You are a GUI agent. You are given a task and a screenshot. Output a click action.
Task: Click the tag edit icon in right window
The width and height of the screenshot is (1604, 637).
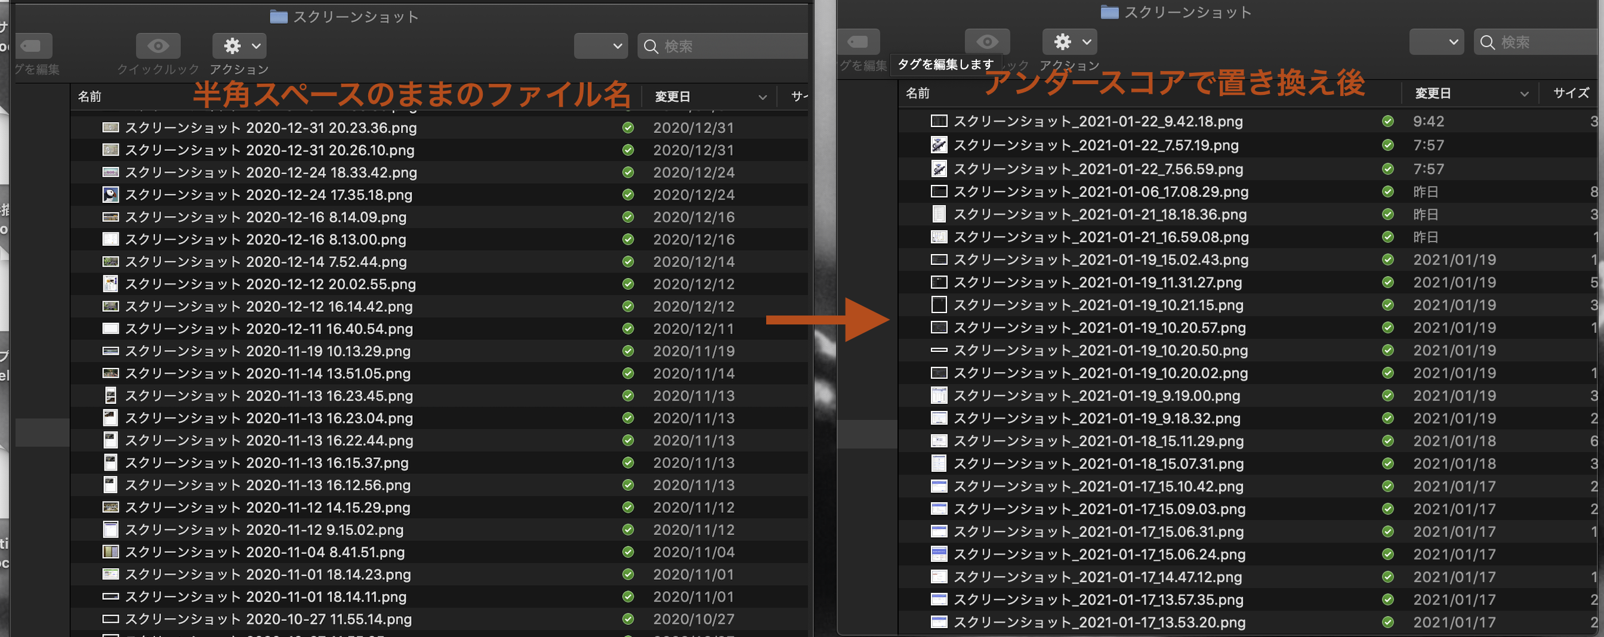point(859,42)
